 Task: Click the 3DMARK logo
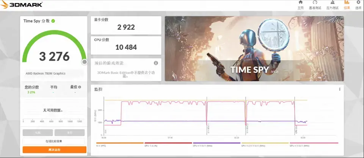(21, 5)
